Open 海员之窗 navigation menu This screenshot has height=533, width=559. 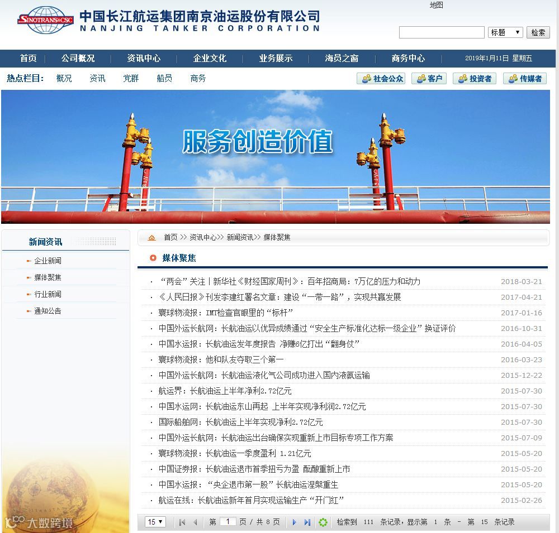pos(342,58)
